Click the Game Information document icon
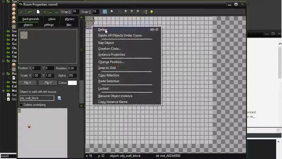 pos(8,95)
